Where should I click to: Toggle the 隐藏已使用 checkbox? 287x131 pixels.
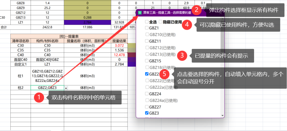(x=160, y=22)
